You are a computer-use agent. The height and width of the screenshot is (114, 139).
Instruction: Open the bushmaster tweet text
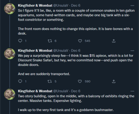click(x=76, y=103)
